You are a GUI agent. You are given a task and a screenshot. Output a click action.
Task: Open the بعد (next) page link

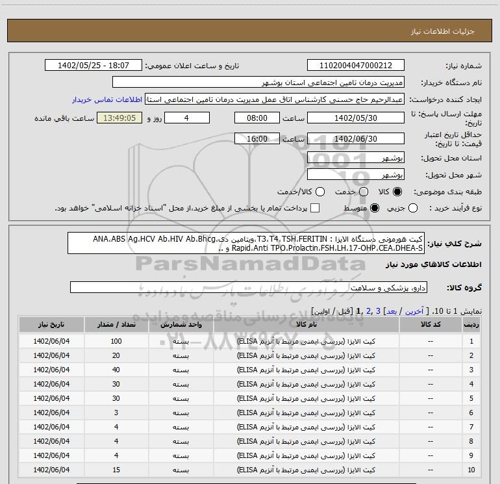click(x=392, y=311)
